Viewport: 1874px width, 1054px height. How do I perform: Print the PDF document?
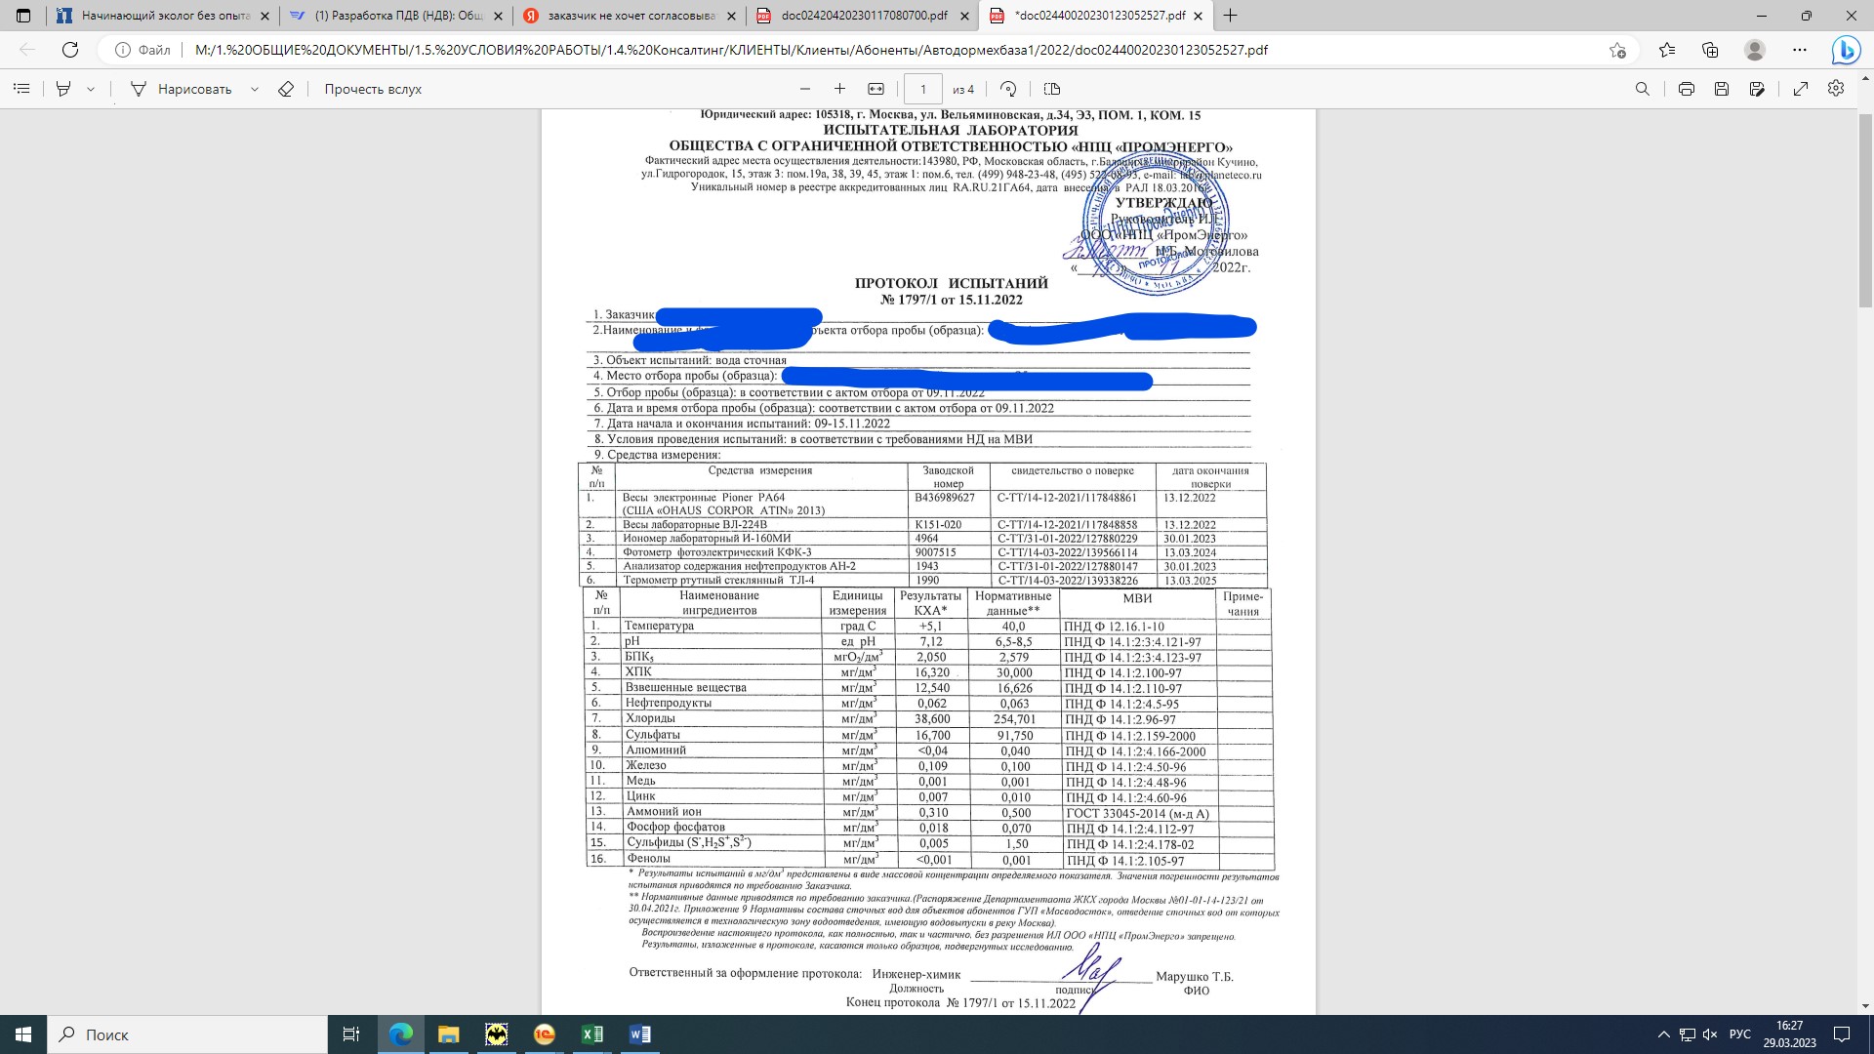(x=1686, y=89)
